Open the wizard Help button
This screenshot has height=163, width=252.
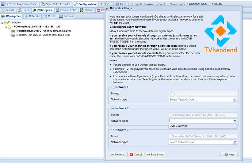tap(229, 155)
